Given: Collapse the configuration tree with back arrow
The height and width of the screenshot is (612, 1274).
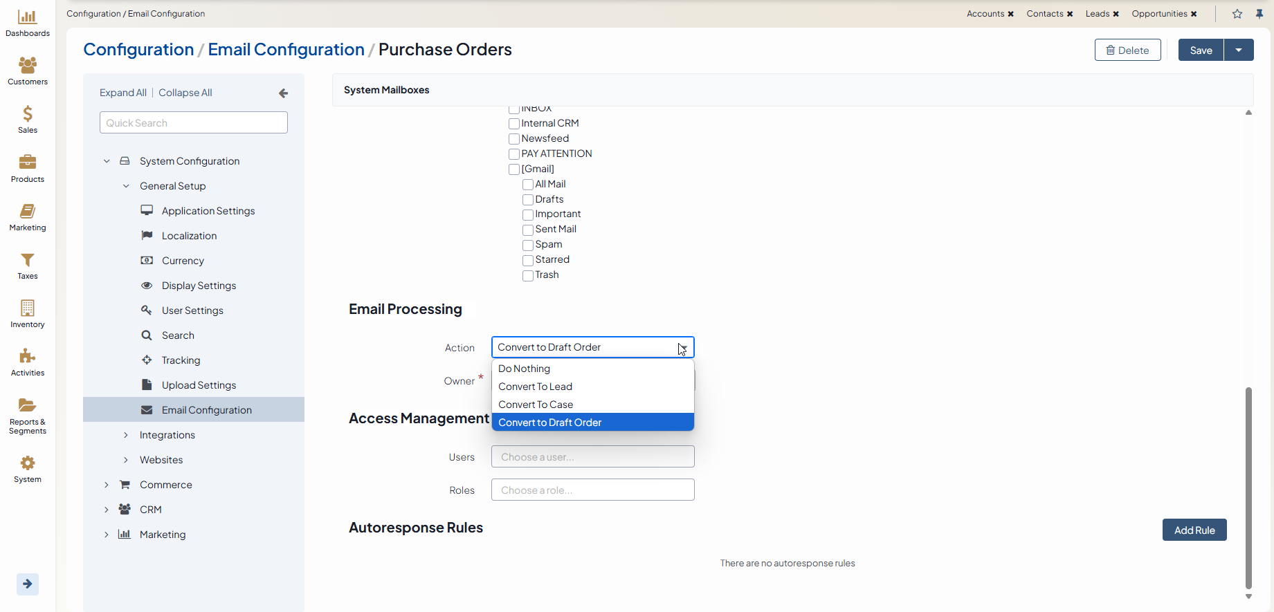Looking at the screenshot, I should (x=283, y=93).
